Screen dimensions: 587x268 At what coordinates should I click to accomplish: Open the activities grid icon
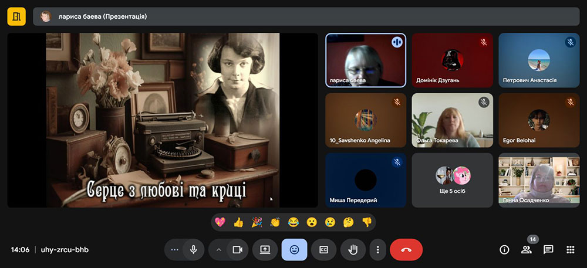click(570, 249)
